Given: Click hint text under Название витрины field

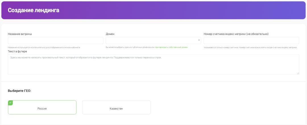Looking at the screenshot, I should [x=44, y=48].
